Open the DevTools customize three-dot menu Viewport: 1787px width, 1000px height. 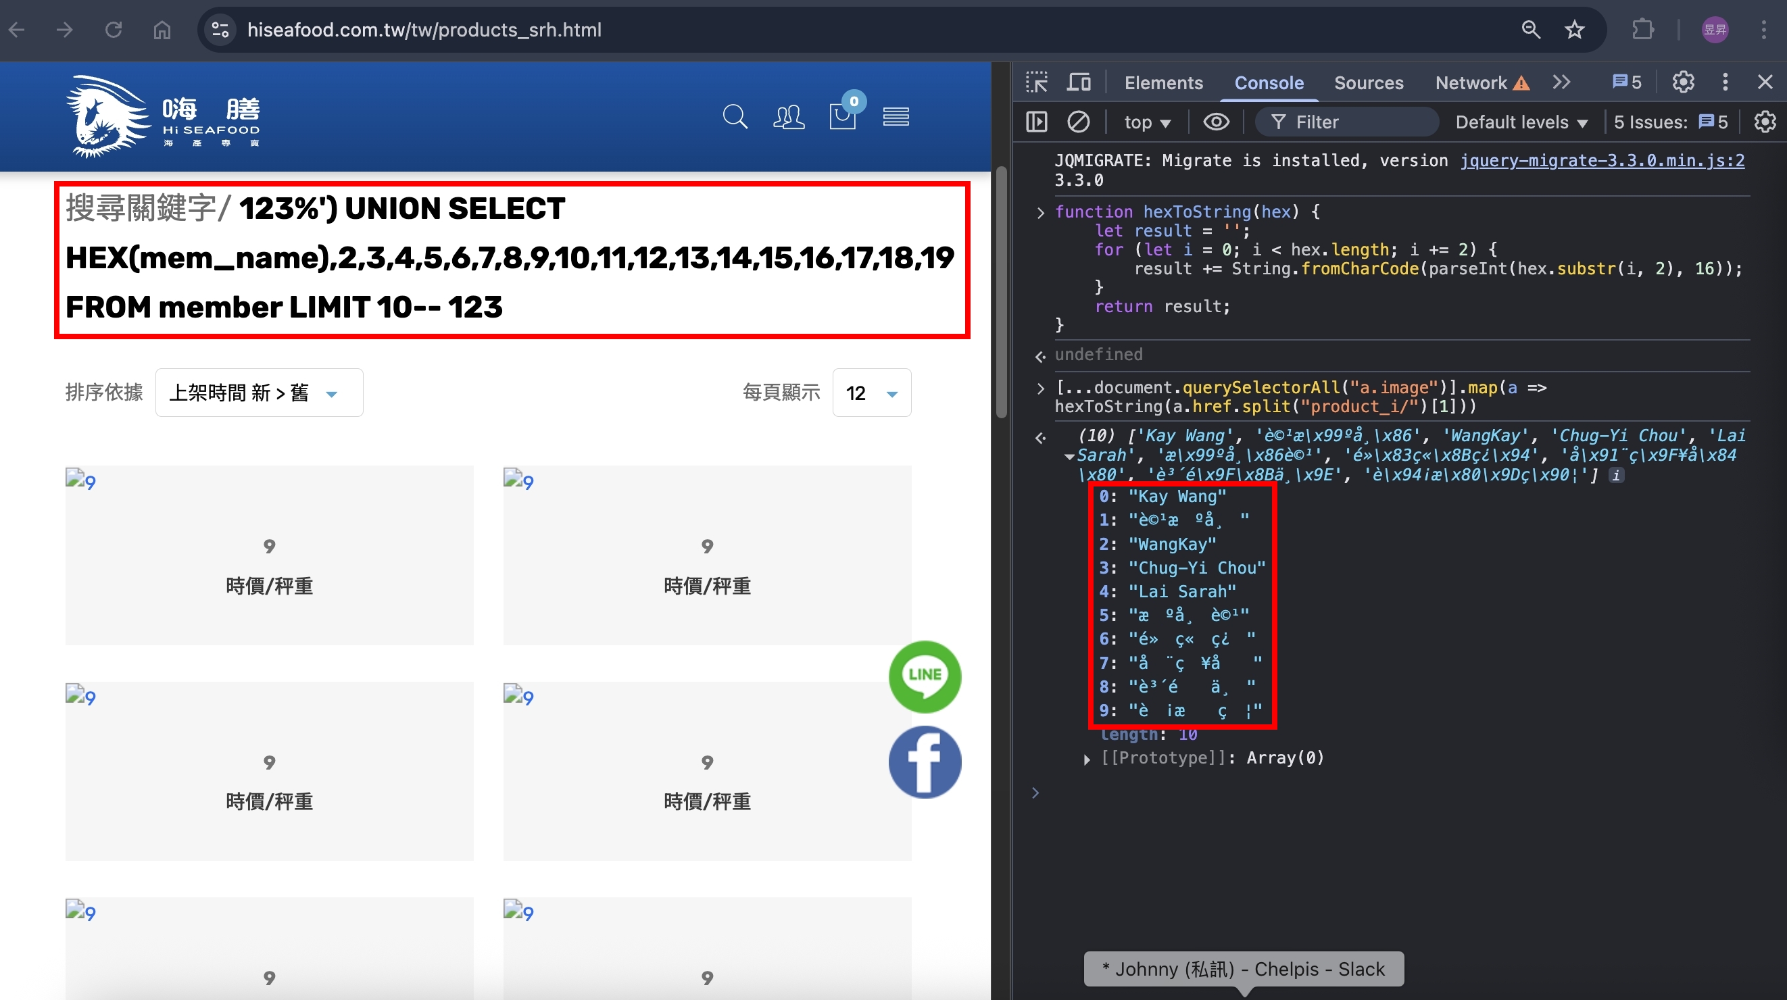click(1725, 82)
